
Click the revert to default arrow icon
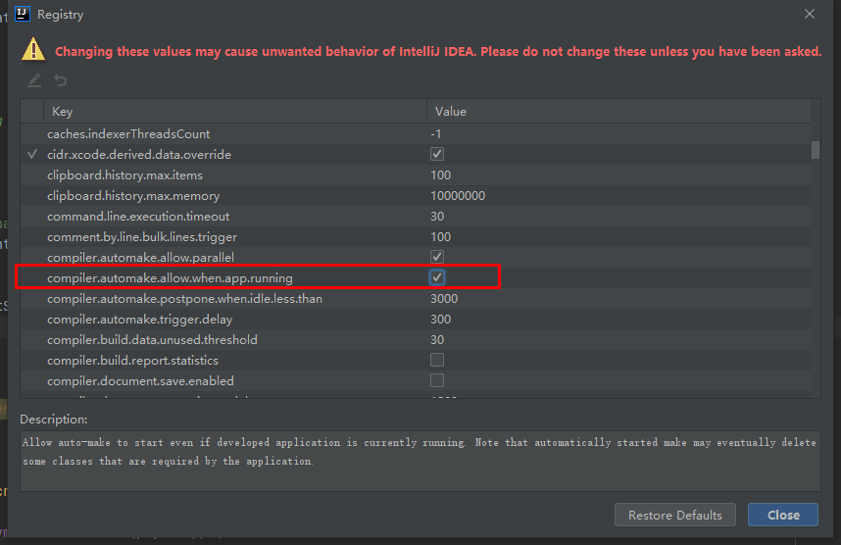pyautogui.click(x=61, y=80)
